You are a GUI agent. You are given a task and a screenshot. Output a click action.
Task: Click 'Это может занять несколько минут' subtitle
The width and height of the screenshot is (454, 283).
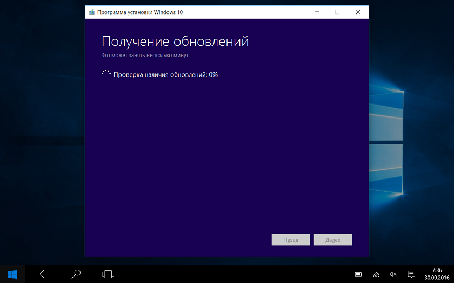coord(145,55)
